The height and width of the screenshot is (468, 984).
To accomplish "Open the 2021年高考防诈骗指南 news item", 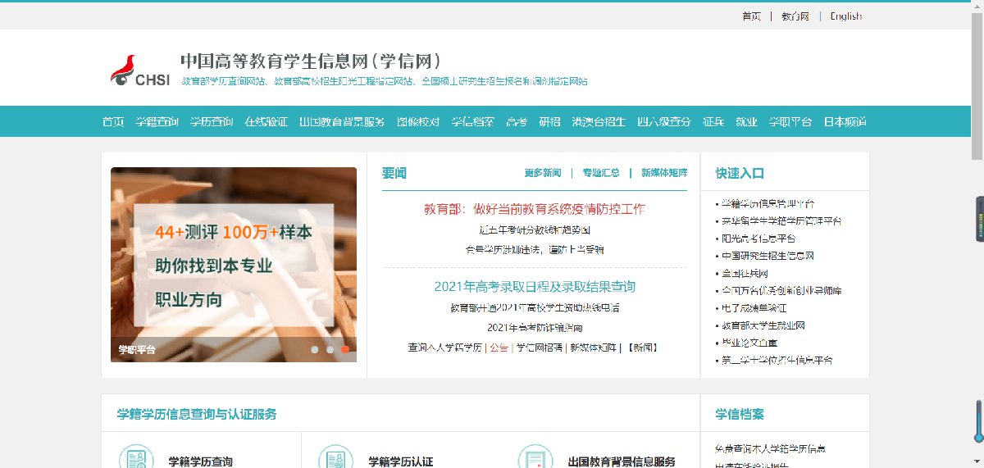I will [535, 328].
